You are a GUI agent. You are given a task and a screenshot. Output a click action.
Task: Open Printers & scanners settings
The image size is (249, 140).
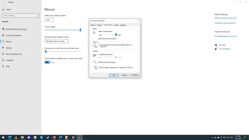(x=14, y=35)
